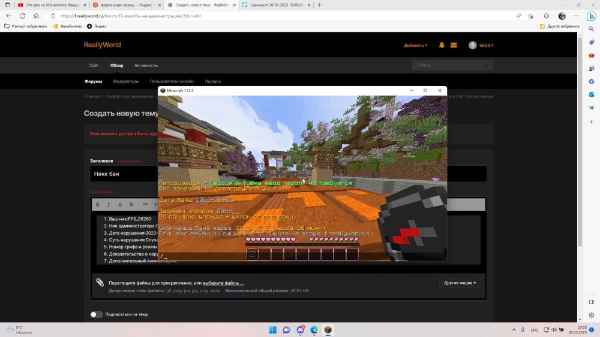The image size is (600, 337).
Task: Open Games in the Edge sidebar
Action: (x=592, y=68)
